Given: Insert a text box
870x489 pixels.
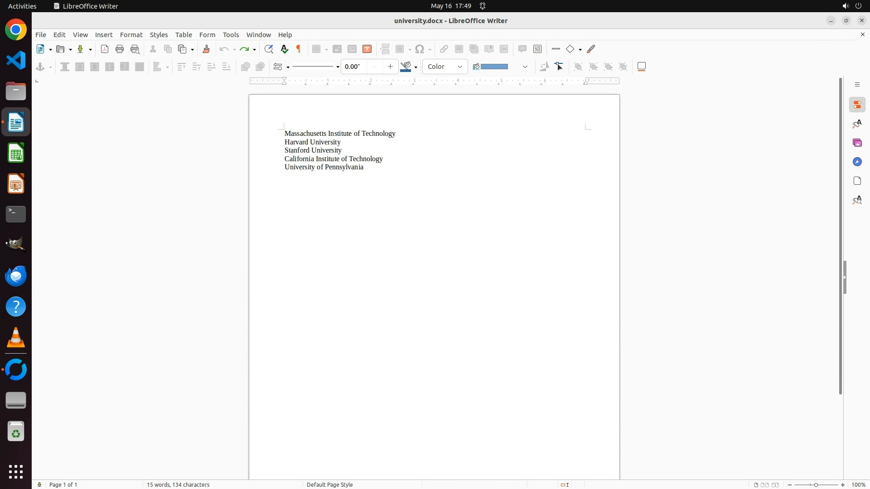Looking at the screenshot, I should pos(367,49).
